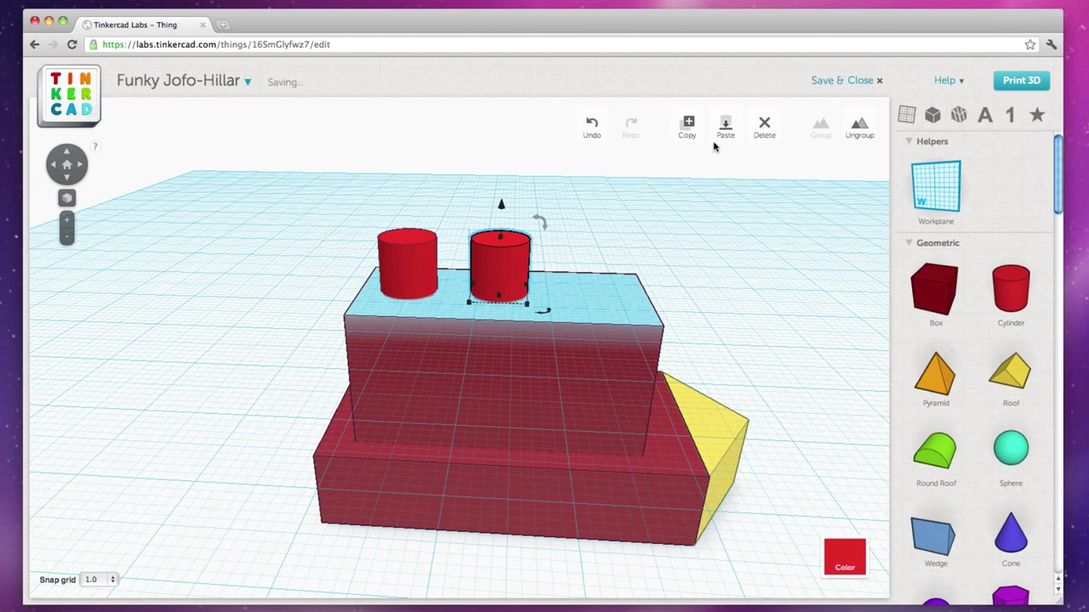Switch to home view using the home icon

[x=66, y=164]
